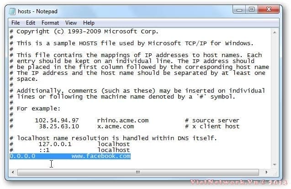Open the Edit menu
Image resolution: width=291 pixels, height=189 pixels.
pyautogui.click(x=31, y=23)
